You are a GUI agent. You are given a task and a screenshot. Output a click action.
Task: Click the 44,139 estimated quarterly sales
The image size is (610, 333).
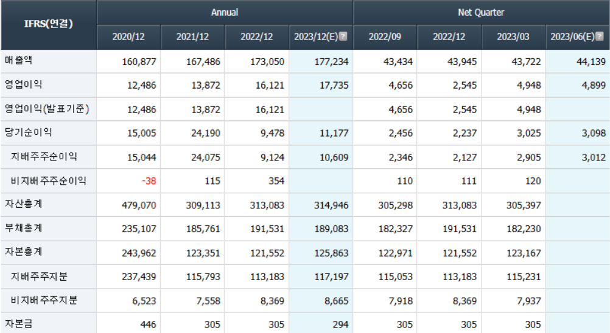pos(591,62)
